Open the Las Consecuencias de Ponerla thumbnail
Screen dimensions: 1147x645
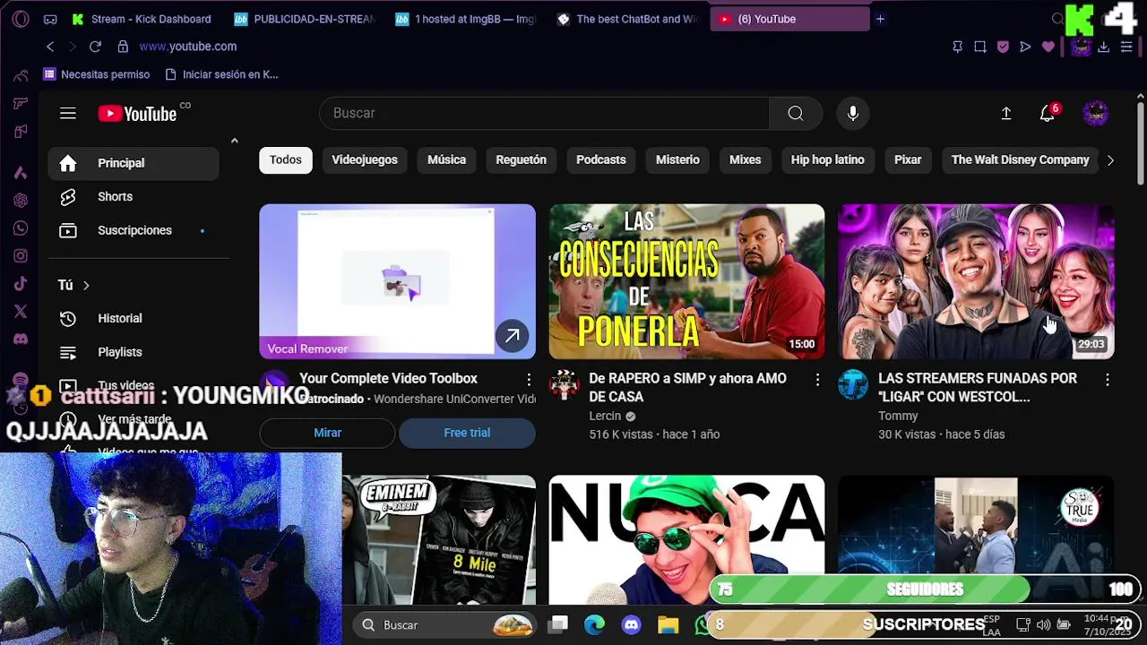click(686, 281)
